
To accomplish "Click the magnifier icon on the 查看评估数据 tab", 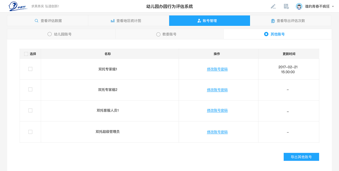I will click(36, 21).
